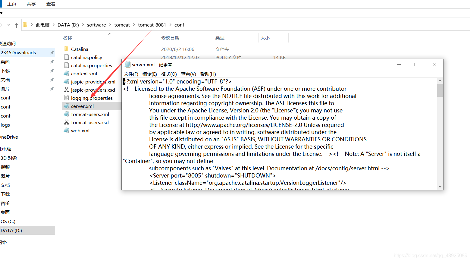Open Notepad 文件(F) menu
Screen dimensions: 470x261
(131, 74)
